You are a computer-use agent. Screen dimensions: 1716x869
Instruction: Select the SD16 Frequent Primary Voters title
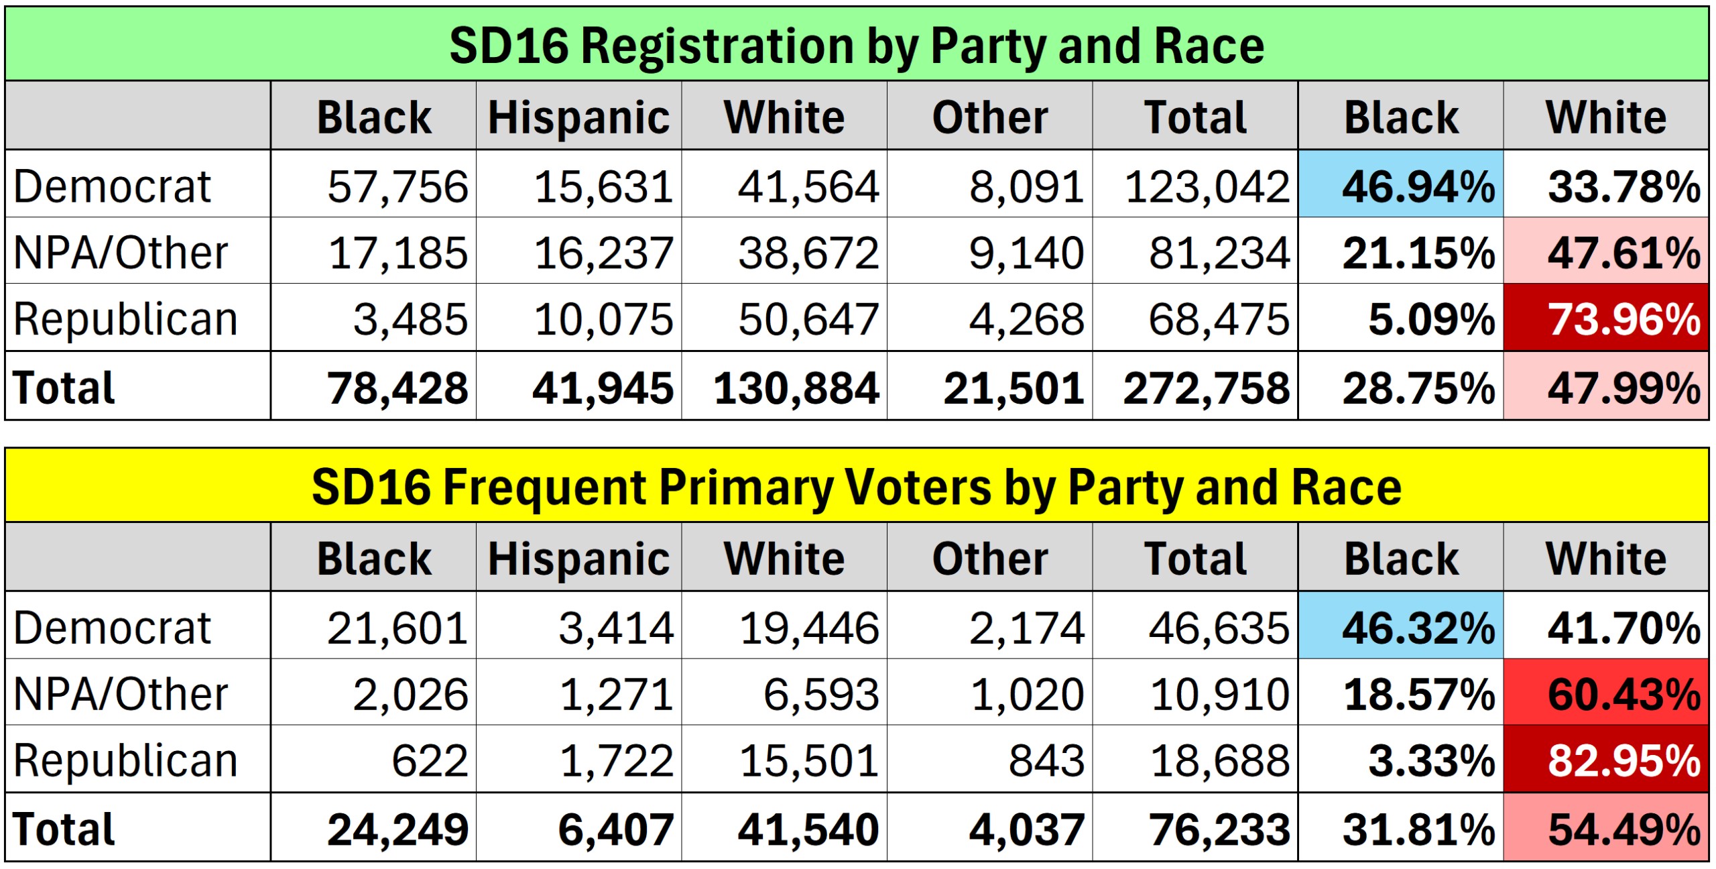tap(857, 485)
